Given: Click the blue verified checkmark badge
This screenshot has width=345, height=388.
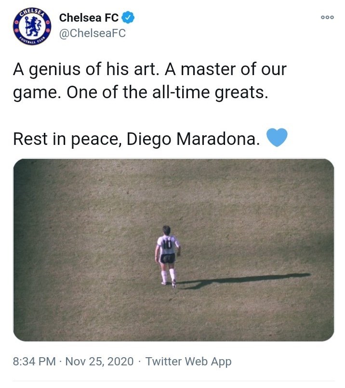Looking at the screenshot, I should coord(128,18).
